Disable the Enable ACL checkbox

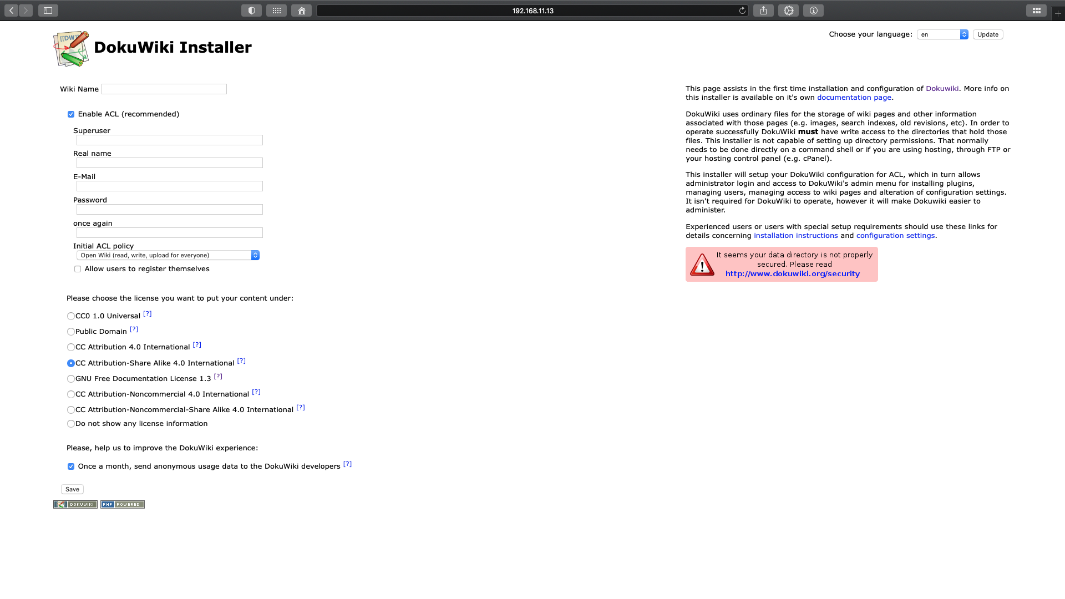71,114
